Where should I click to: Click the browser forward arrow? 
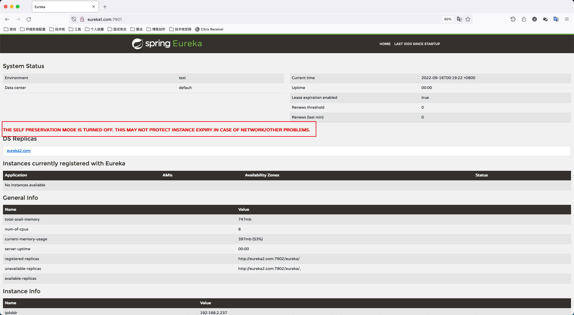(18, 19)
